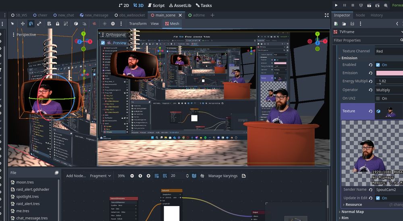Lock the selected node with padlock icon

pyautogui.click(x=58, y=24)
